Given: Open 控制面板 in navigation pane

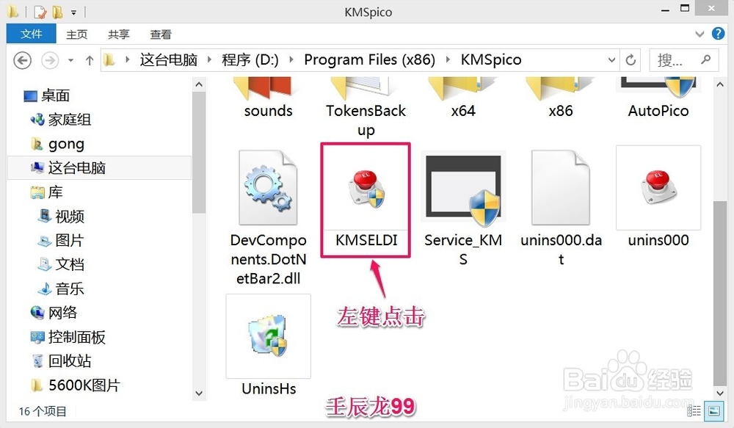Looking at the screenshot, I should pos(77,337).
